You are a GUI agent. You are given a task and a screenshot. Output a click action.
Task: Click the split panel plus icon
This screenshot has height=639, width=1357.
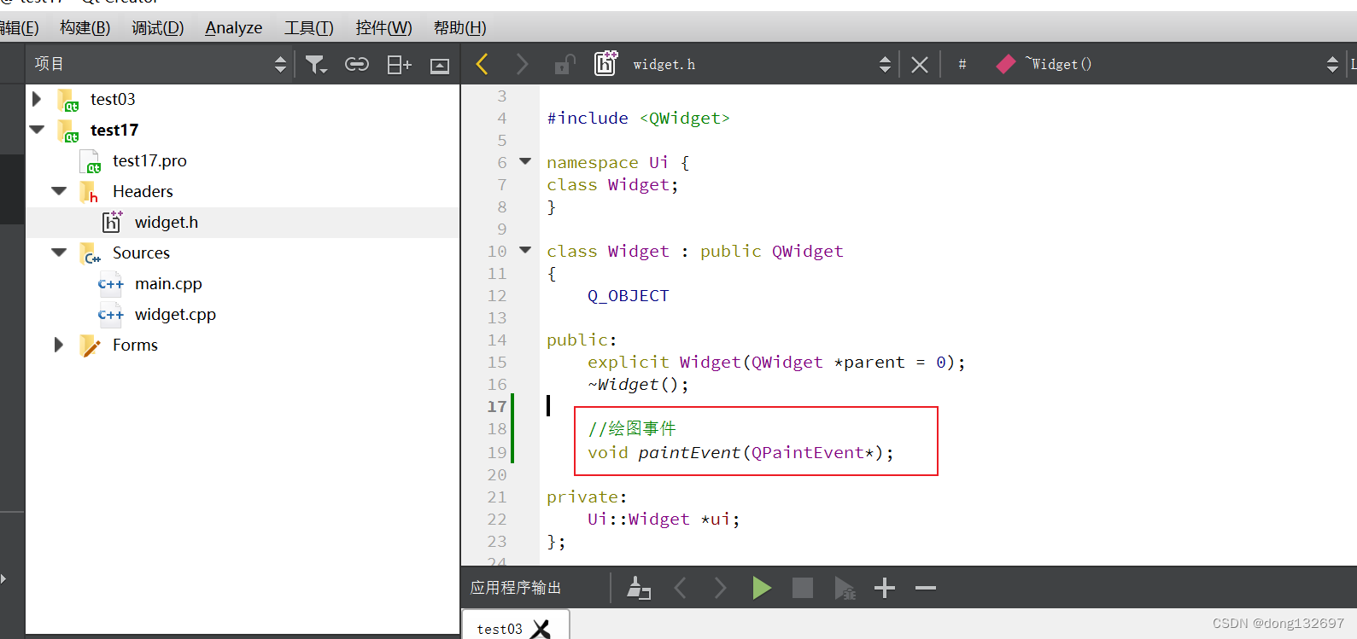399,65
